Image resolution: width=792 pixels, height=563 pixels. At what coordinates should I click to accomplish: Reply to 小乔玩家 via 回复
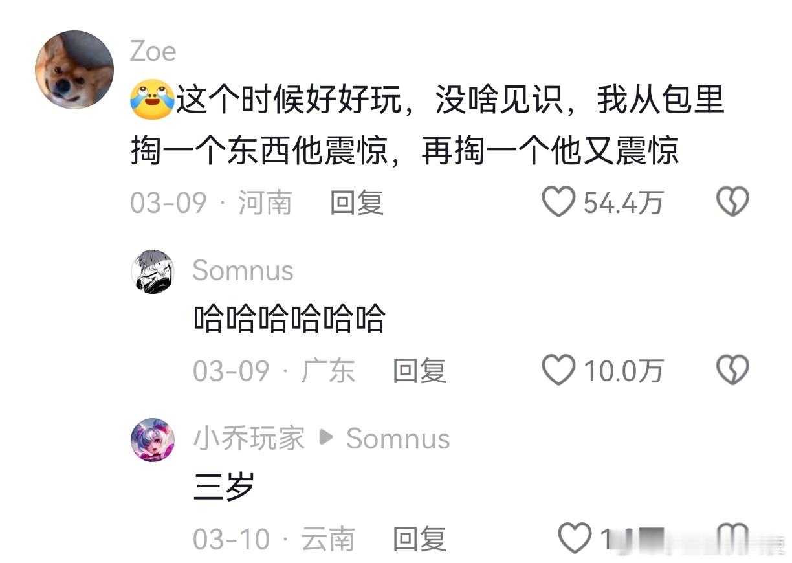(420, 538)
